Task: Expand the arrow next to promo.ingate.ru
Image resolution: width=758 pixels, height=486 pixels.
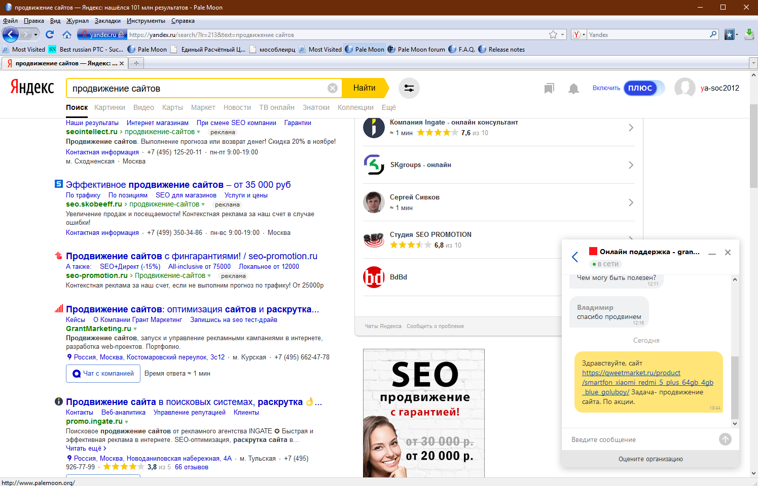Action: pyautogui.click(x=127, y=422)
